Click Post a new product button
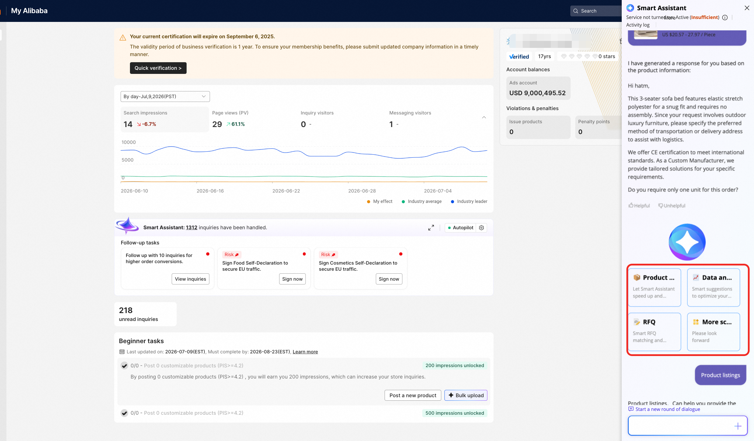Screen dimensions: 754x441 413,395
